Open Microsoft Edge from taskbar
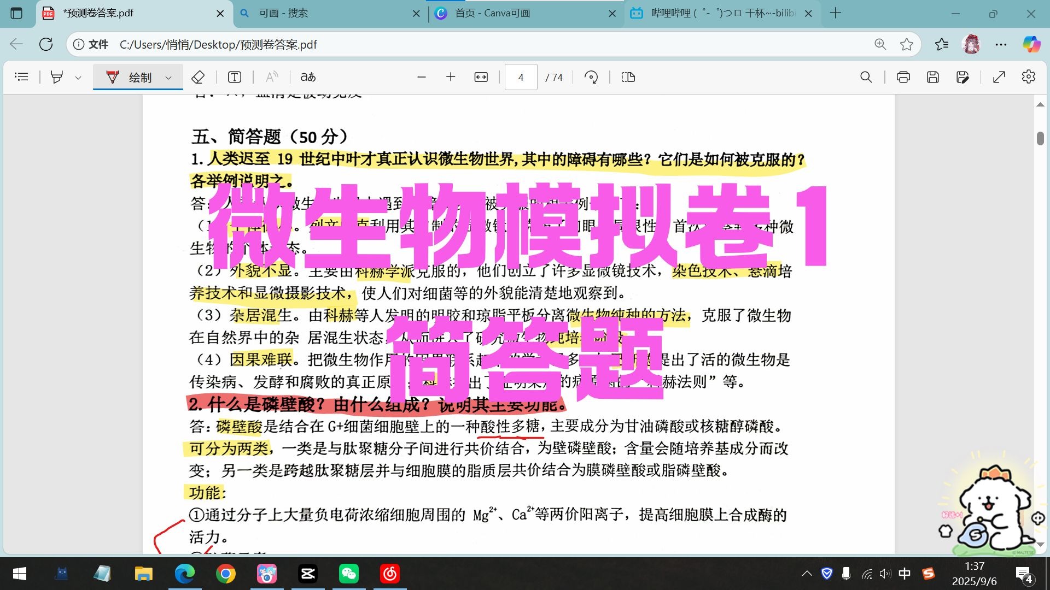This screenshot has height=590, width=1050. [184, 574]
